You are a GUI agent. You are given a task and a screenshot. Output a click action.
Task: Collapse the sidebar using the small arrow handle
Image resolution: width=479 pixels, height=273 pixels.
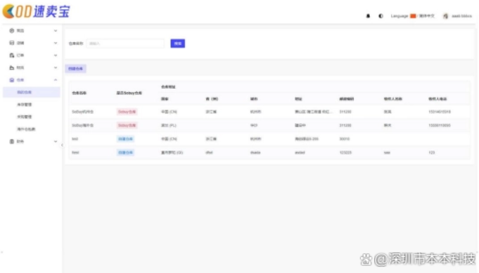62,145
